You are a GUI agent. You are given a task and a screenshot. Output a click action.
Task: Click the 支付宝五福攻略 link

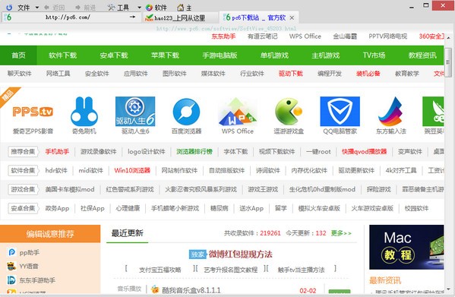(160, 270)
